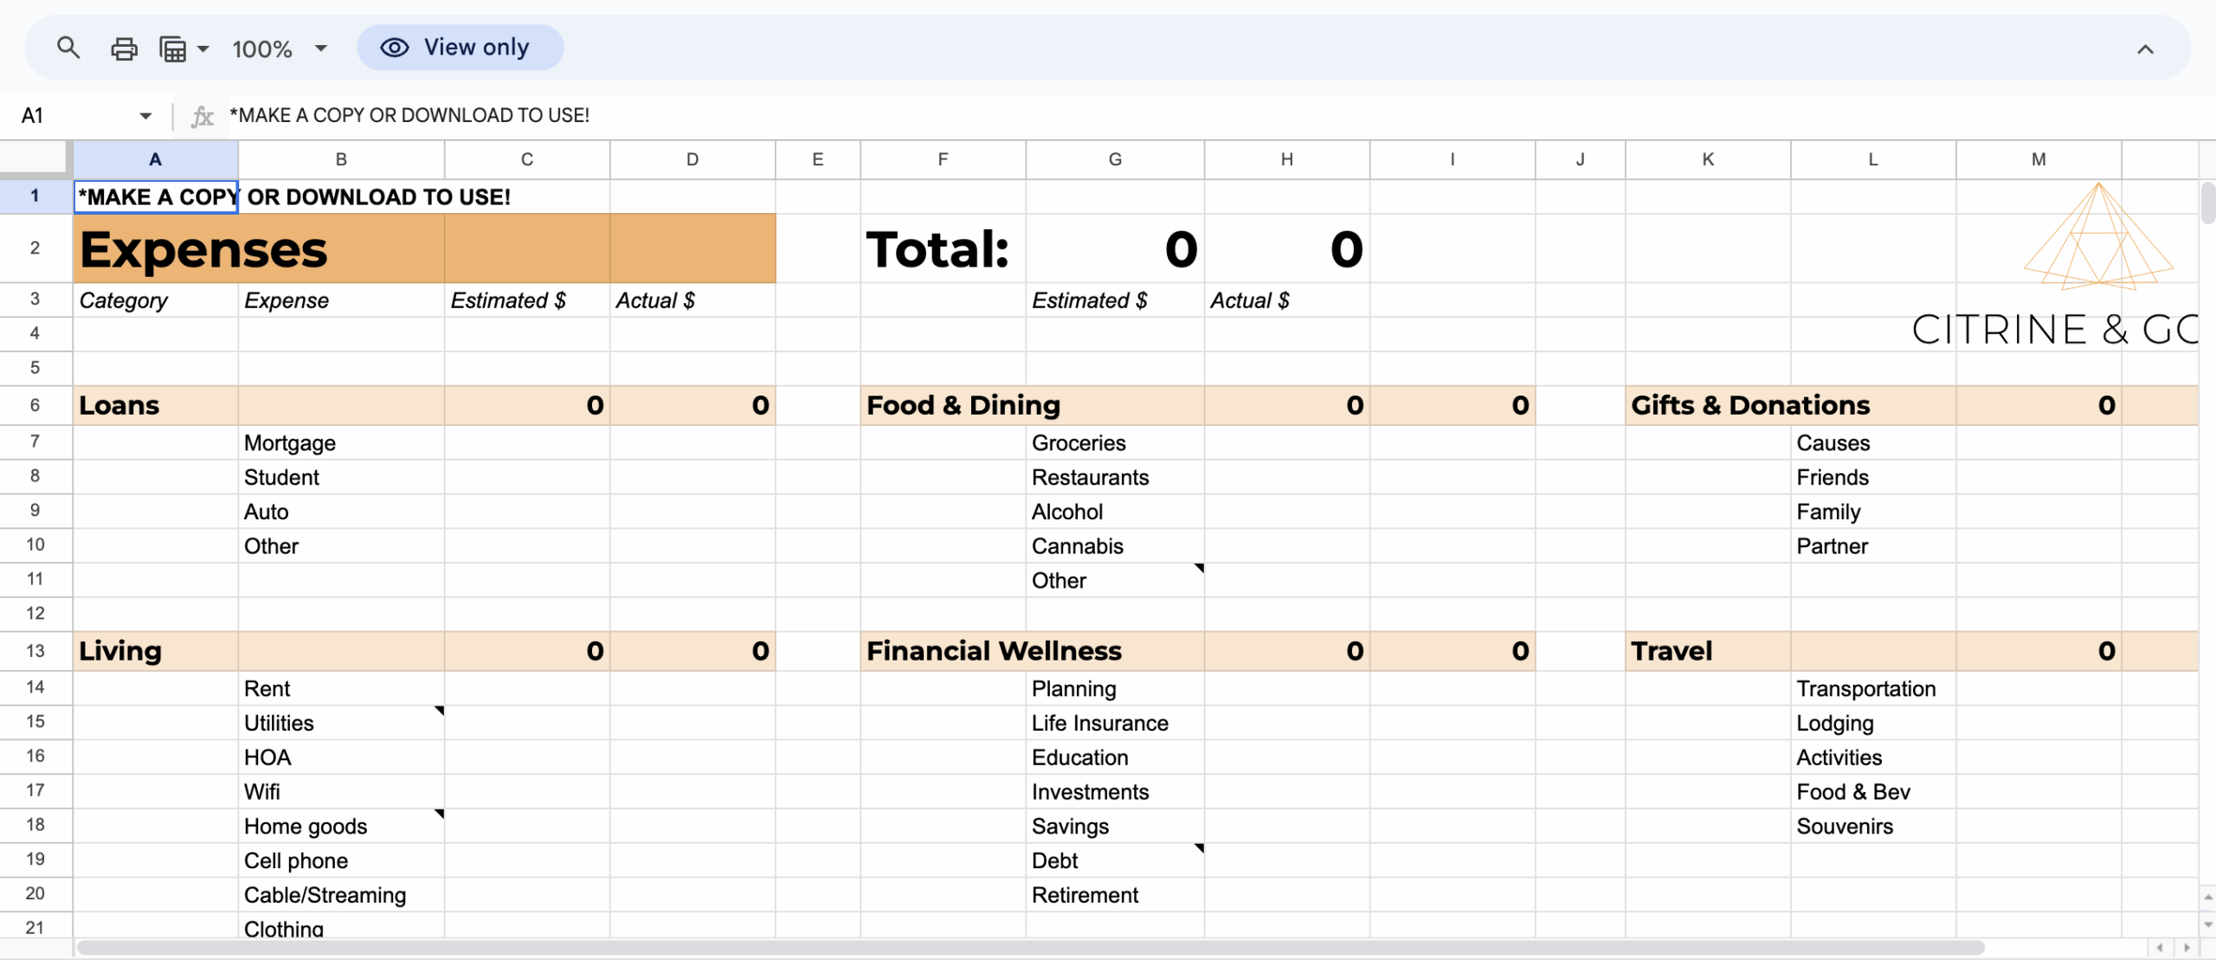Click the filter views icon beside print

point(177,48)
